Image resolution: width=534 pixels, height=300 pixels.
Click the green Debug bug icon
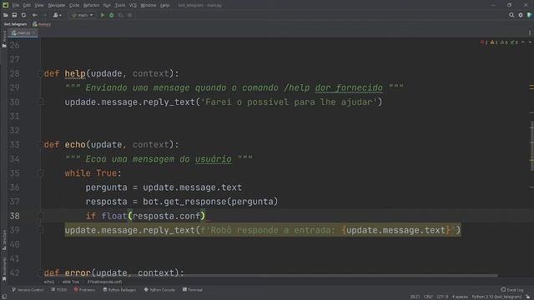[111, 15]
